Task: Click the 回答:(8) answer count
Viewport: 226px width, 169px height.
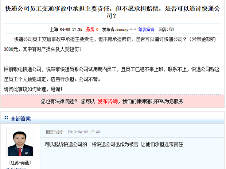Action: (x=166, y=29)
